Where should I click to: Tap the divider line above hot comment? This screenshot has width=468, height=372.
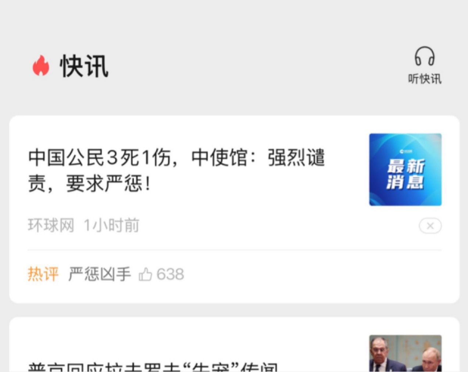pyautogui.click(x=235, y=250)
